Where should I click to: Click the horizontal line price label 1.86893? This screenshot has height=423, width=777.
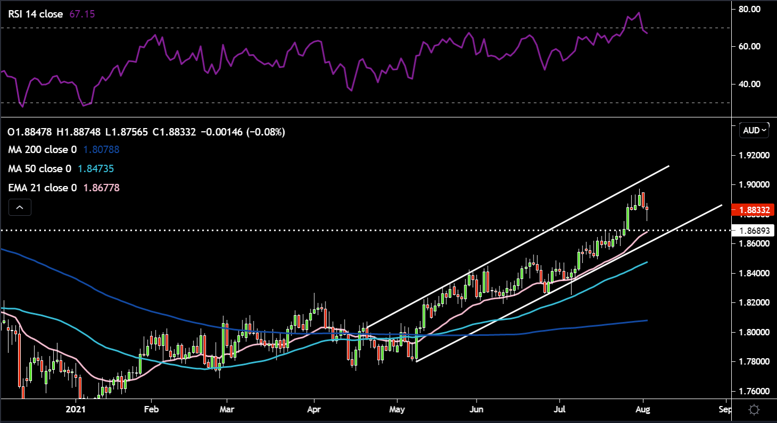point(753,230)
